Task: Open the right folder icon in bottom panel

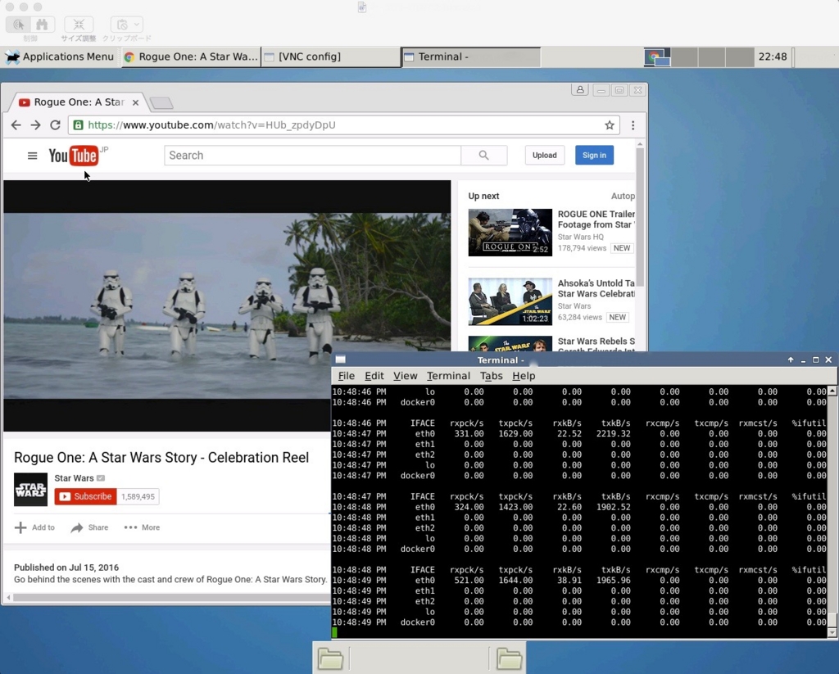Action: 508,658
